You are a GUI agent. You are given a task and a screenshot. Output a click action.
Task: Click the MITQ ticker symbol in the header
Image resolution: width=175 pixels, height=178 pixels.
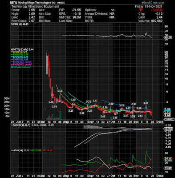(13, 3)
